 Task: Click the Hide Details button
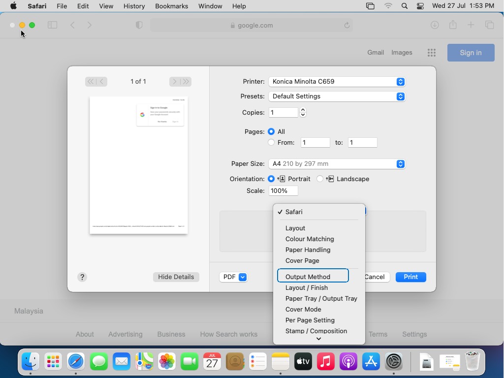[176, 277]
